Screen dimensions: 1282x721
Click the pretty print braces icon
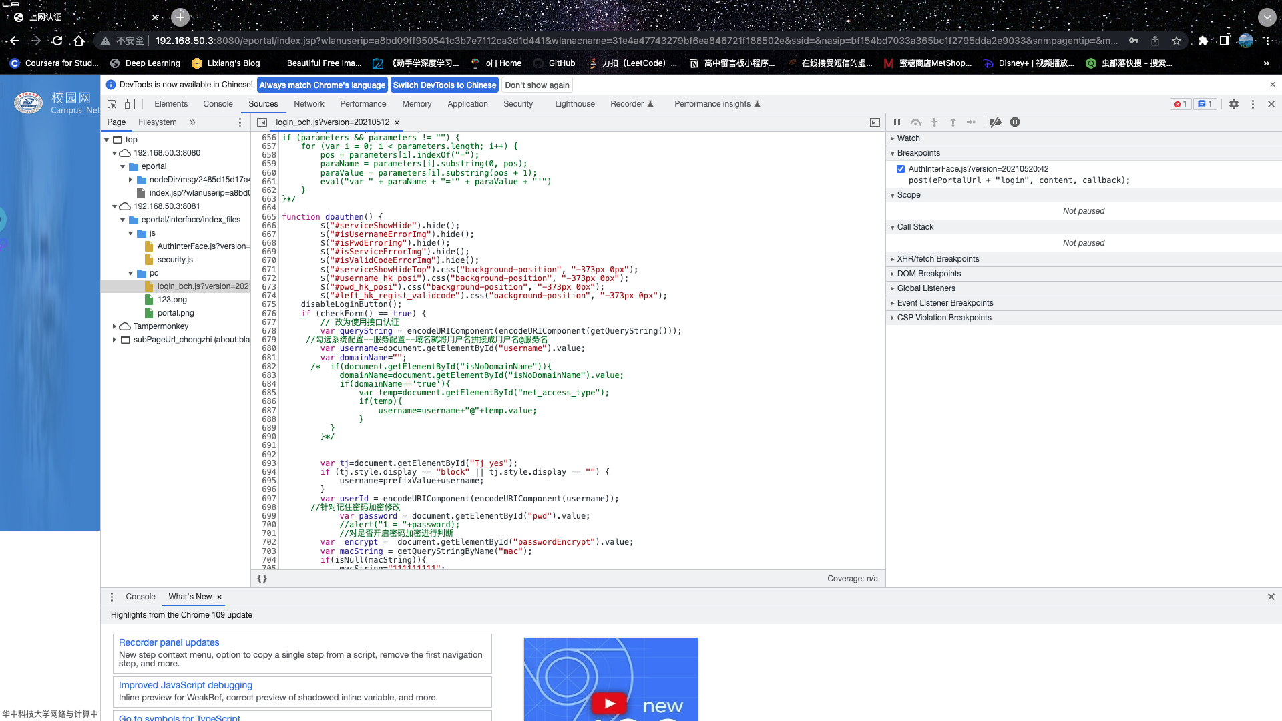coord(262,579)
